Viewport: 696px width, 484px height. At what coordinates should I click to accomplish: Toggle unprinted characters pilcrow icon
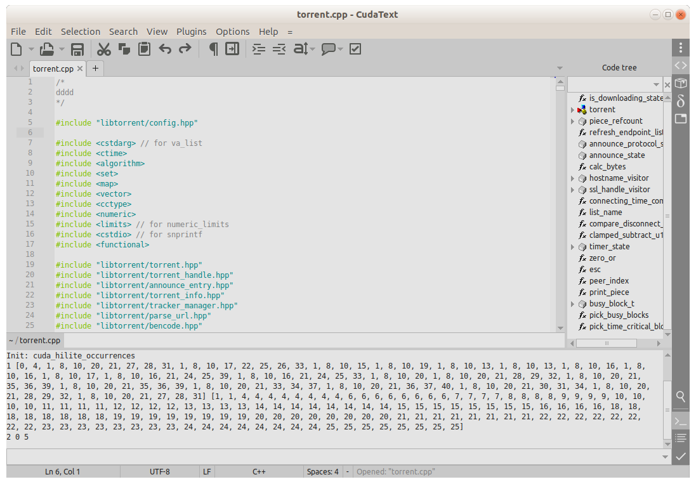[x=213, y=49]
